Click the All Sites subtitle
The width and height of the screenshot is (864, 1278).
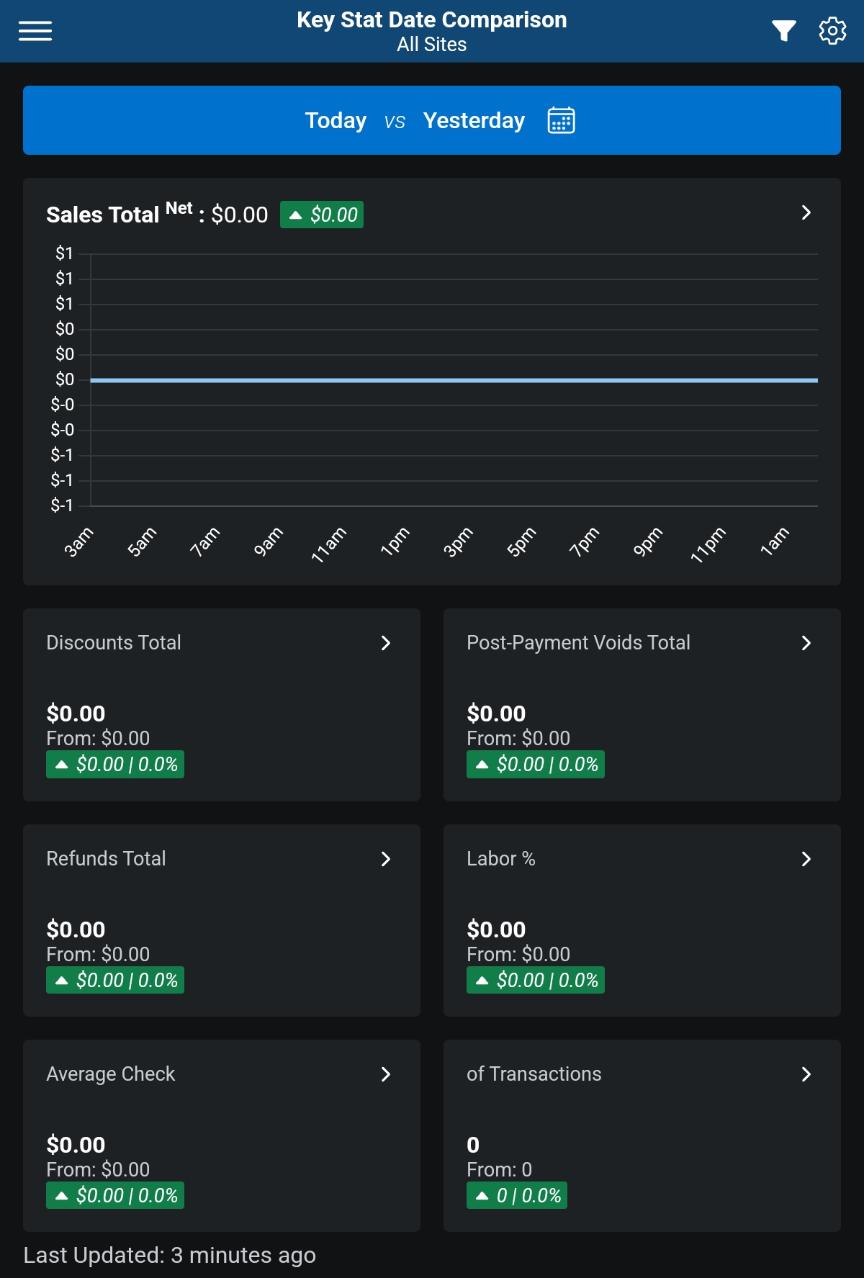coord(432,45)
